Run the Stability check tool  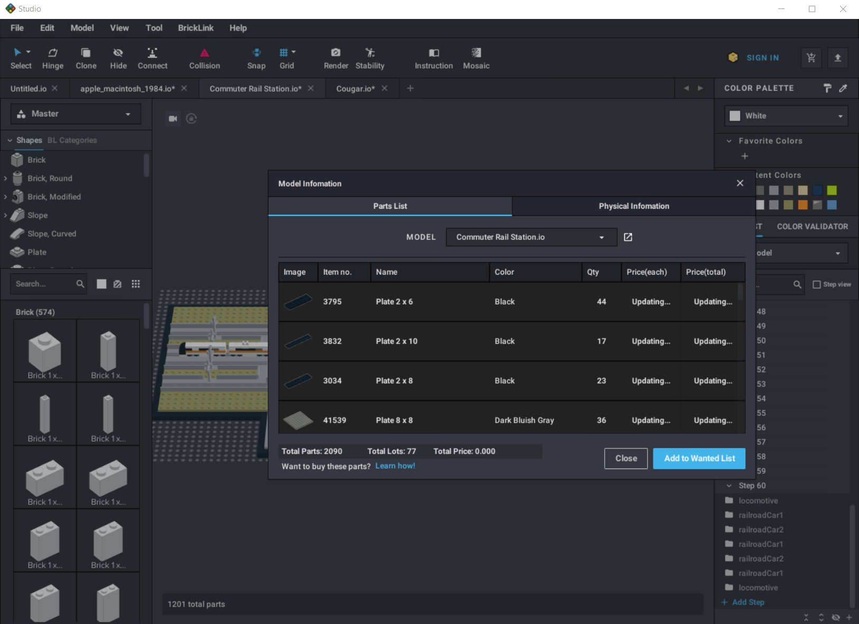370,58
